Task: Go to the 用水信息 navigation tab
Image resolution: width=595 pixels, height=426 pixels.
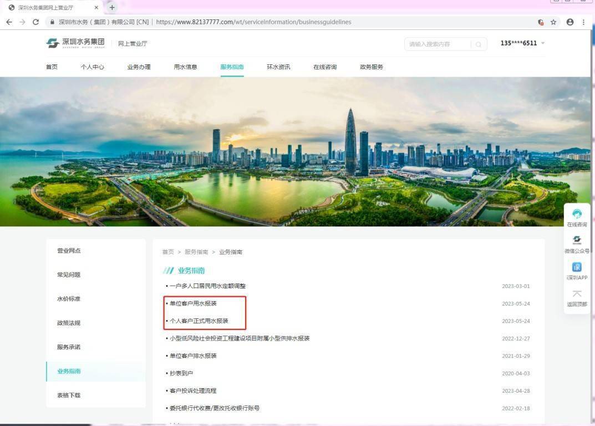Action: click(x=185, y=67)
